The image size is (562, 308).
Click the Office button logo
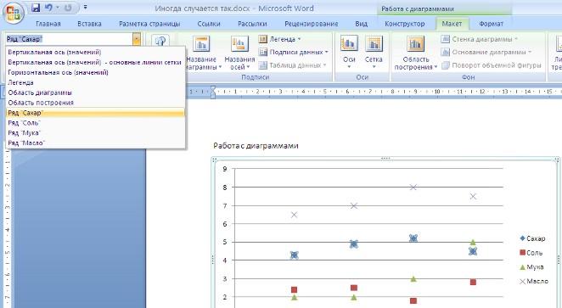[14, 14]
